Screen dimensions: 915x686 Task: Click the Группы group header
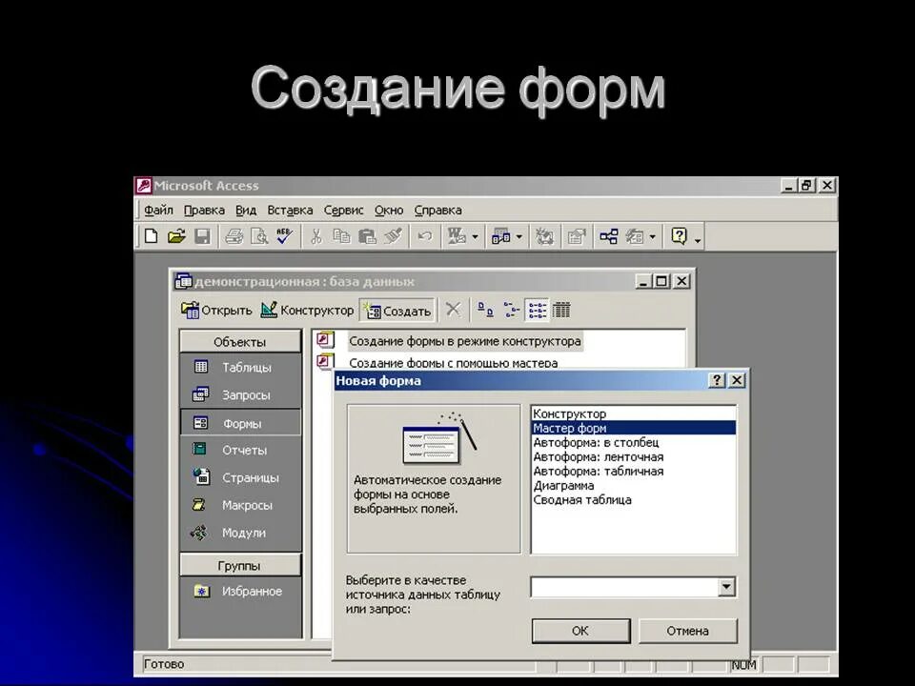[x=240, y=565]
